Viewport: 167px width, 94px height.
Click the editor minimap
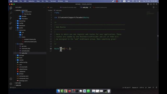coord(150,13)
